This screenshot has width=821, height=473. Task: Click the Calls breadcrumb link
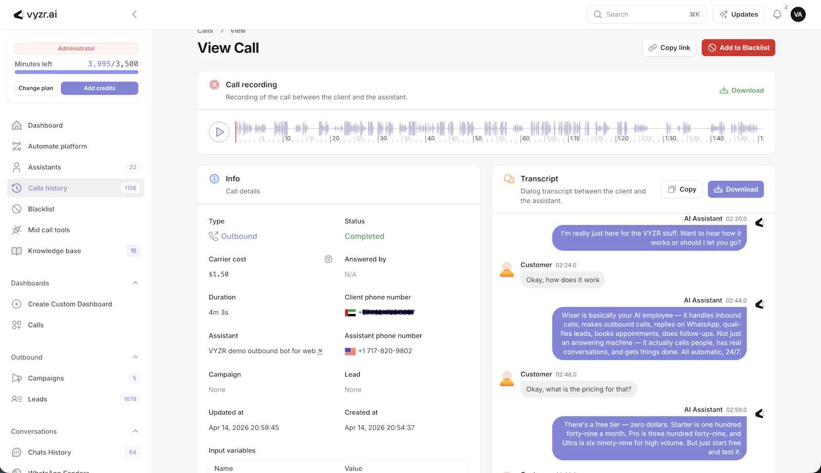pyautogui.click(x=205, y=31)
